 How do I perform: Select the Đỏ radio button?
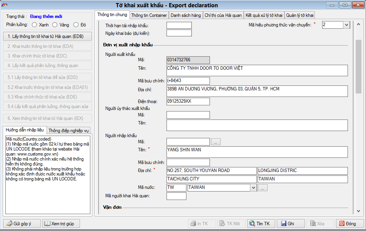tap(76, 25)
